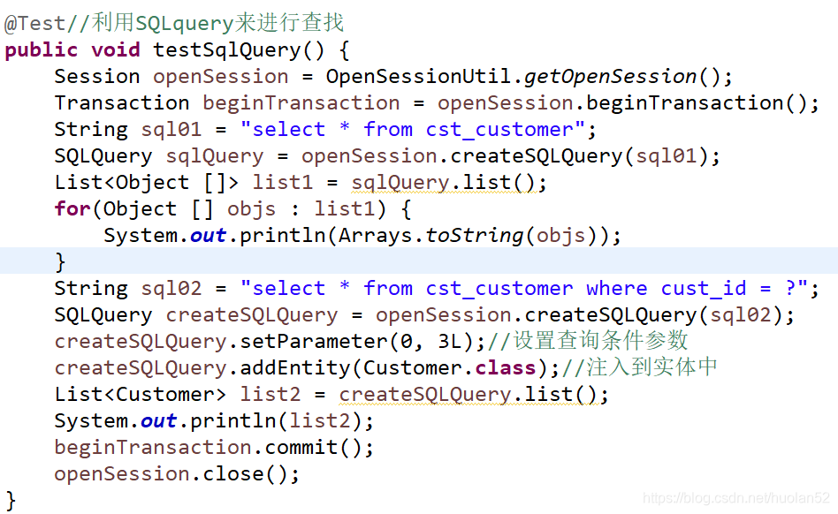Click OpenSessionUtil class name
This screenshot has height=514, width=838.
(x=418, y=77)
